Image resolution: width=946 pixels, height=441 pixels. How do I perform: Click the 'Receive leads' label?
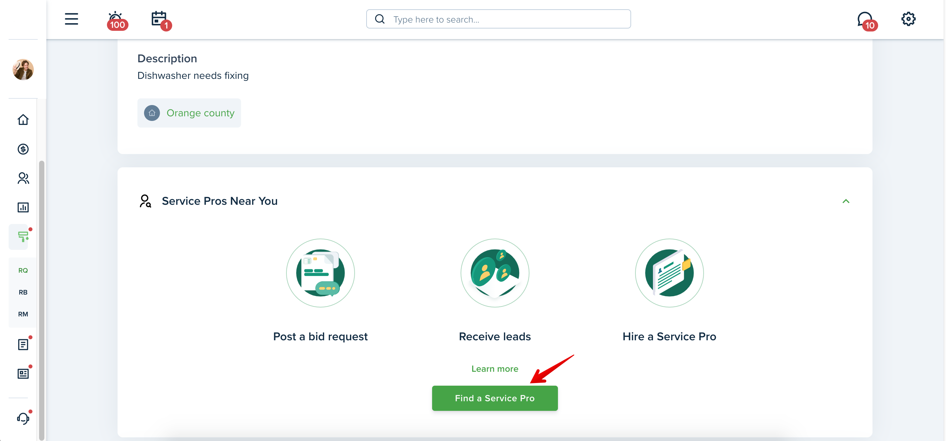click(495, 336)
